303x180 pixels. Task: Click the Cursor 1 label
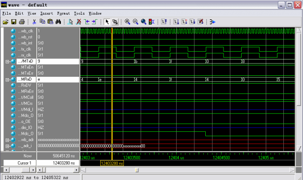tap(25, 163)
